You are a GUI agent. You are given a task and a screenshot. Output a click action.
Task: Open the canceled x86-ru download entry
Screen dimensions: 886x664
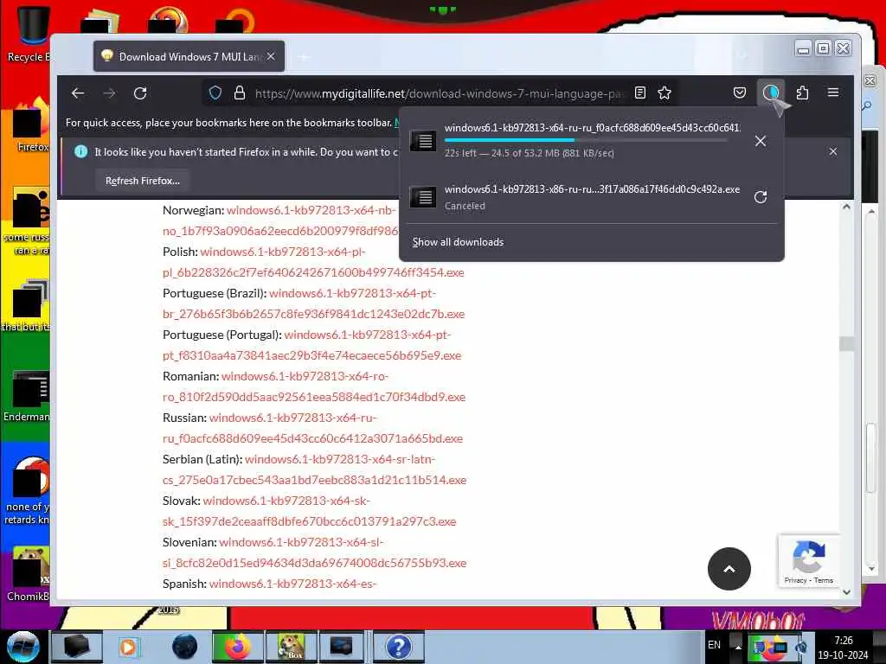[x=576, y=197]
